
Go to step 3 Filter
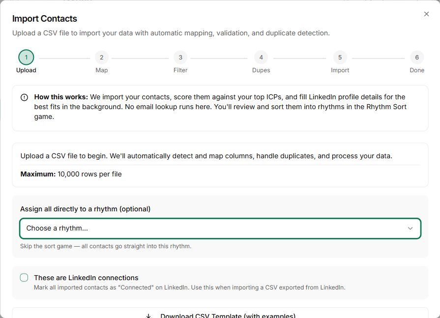tap(180, 58)
